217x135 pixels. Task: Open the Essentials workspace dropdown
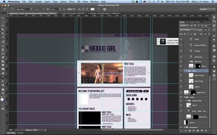(207, 9)
